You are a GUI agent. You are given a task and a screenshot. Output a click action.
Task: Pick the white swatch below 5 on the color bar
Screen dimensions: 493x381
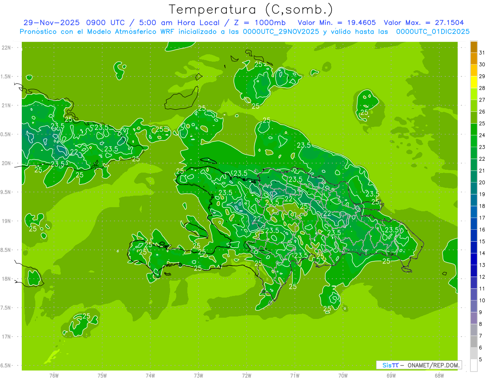pyautogui.click(x=474, y=365)
